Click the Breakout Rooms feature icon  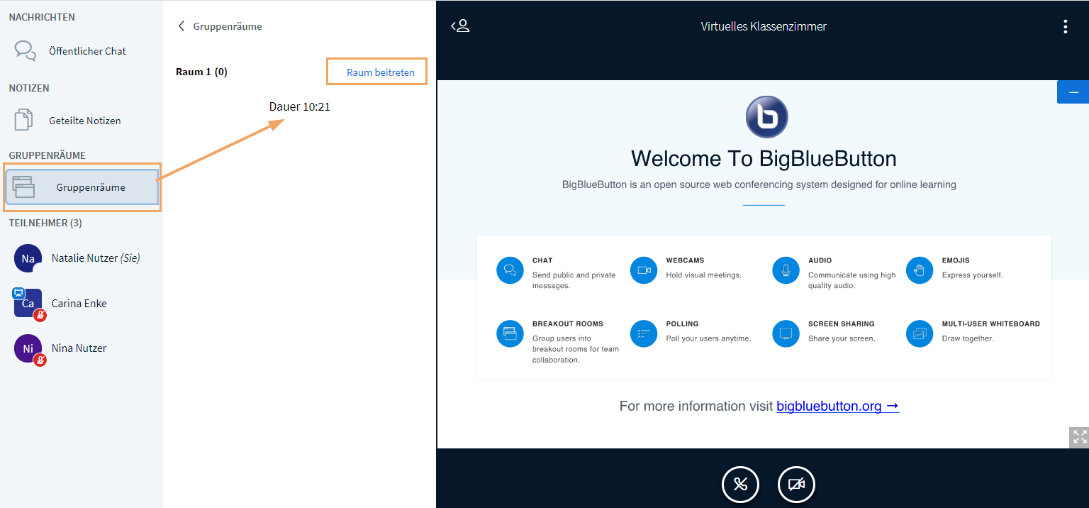coord(510,333)
